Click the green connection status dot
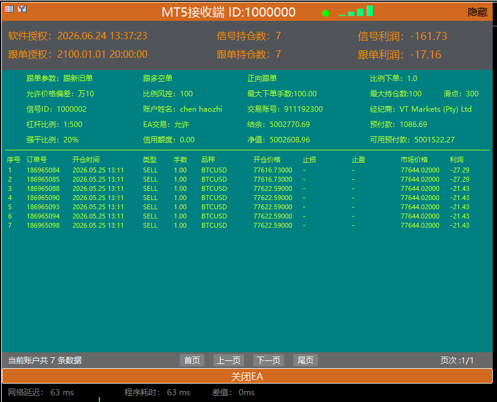 coord(326,14)
